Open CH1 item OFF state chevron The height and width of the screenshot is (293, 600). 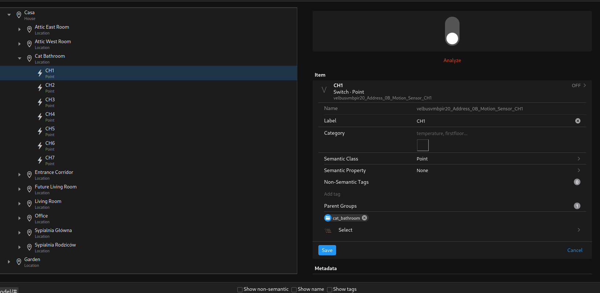[x=584, y=86]
